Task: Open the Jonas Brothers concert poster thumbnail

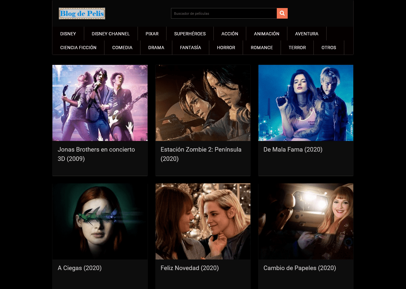Action: [x=100, y=103]
